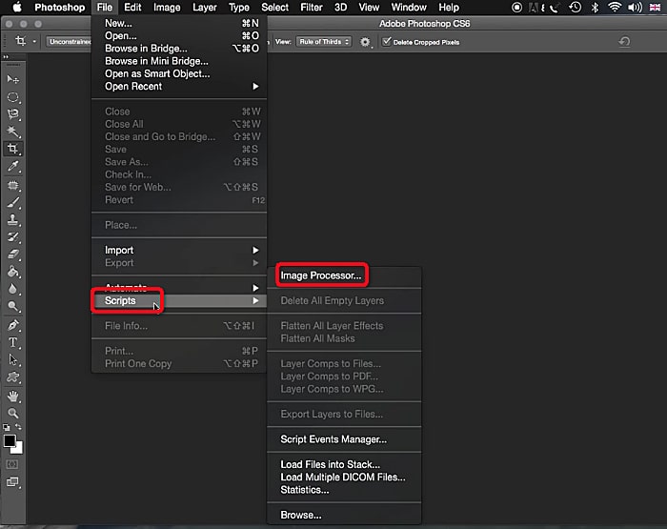Click the background color swatch

[x=19, y=449]
